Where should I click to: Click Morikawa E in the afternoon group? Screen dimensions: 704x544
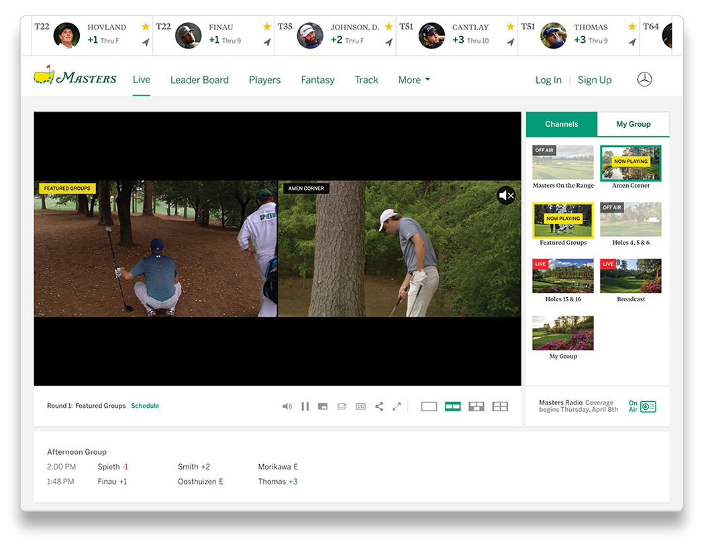pos(278,467)
